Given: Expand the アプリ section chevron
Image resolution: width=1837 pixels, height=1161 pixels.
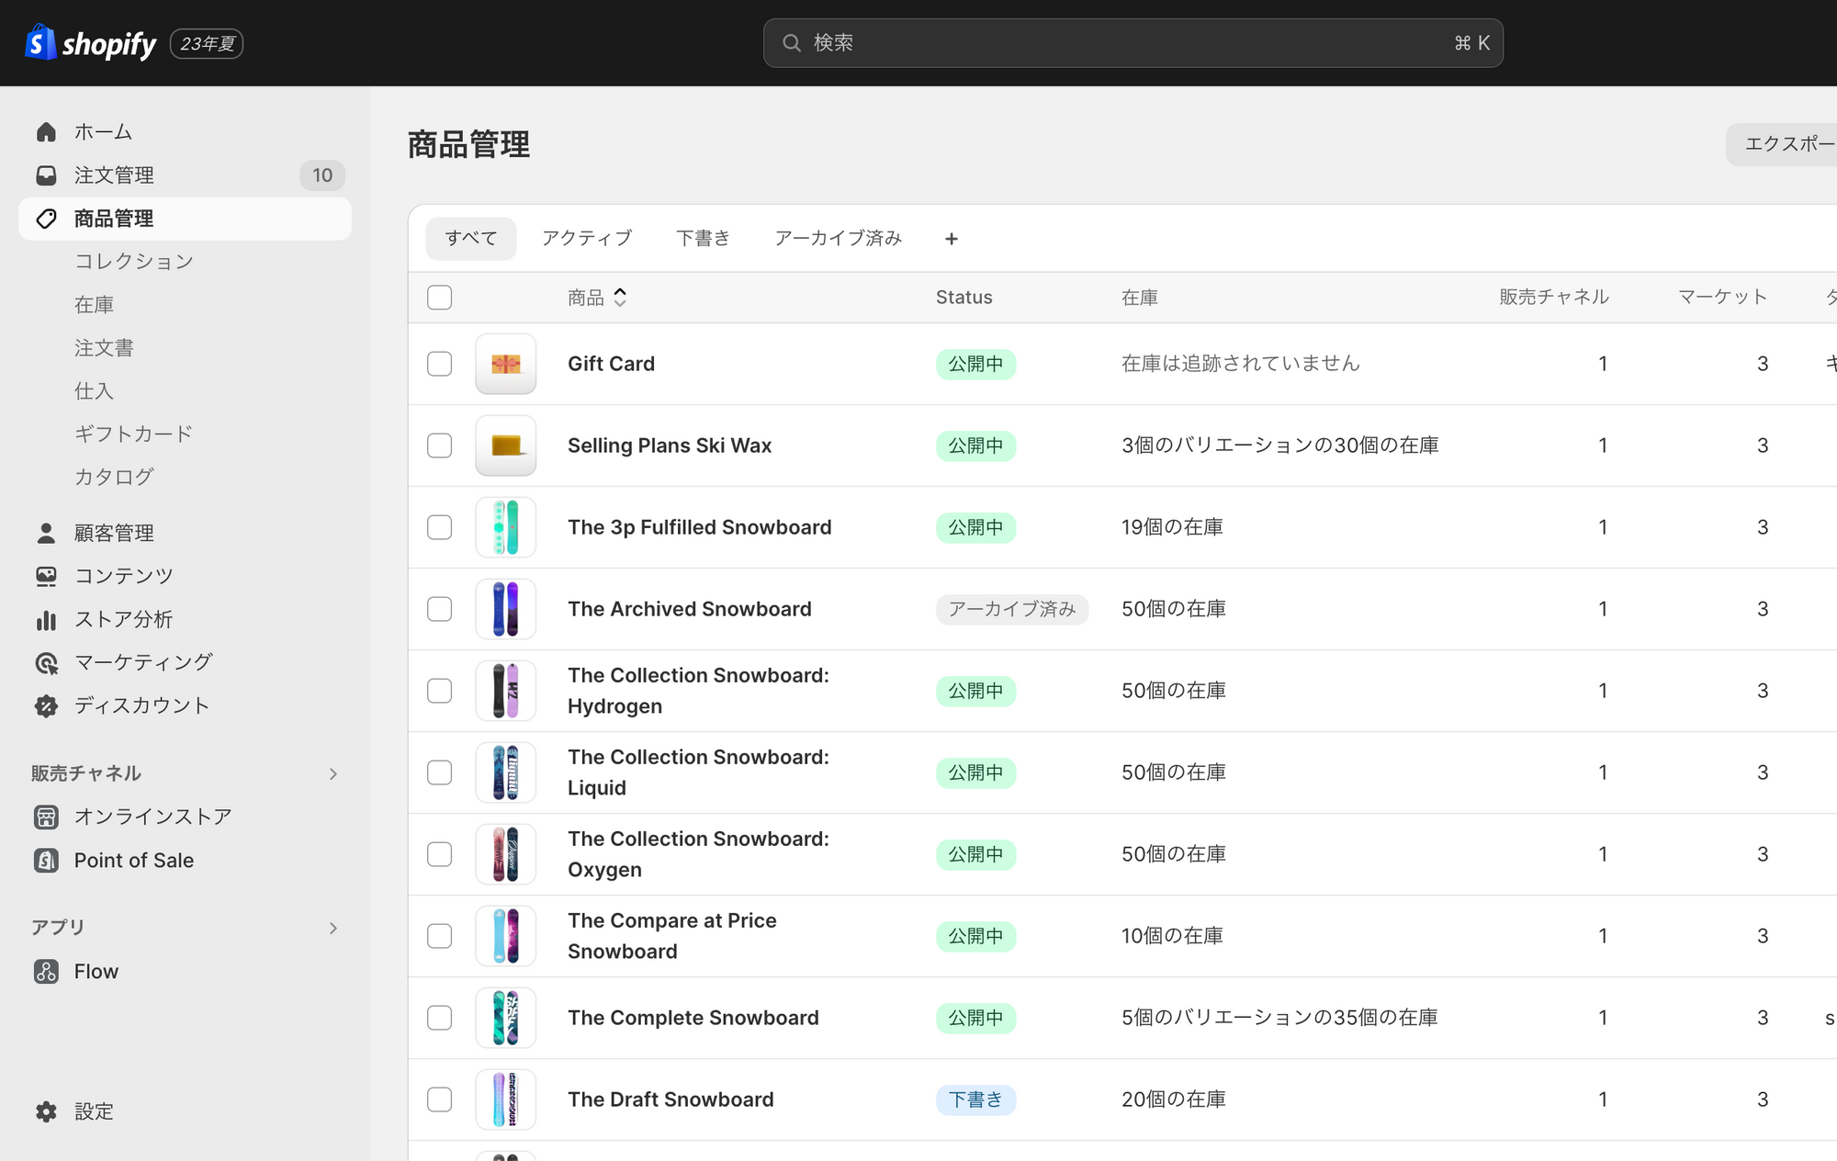Looking at the screenshot, I should pyautogui.click(x=333, y=929).
